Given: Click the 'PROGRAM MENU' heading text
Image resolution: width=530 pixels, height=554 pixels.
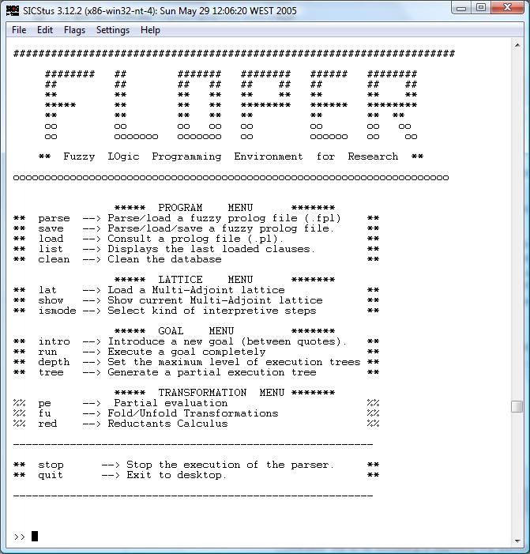Looking at the screenshot, I should coord(205,208).
